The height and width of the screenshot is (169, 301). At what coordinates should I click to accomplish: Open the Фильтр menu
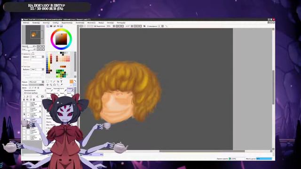click(x=91, y=23)
